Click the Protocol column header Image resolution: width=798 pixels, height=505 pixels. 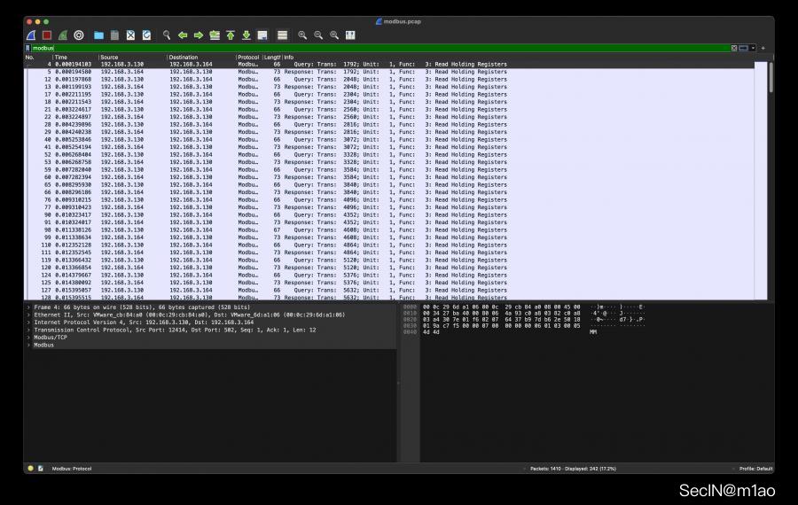pos(248,57)
